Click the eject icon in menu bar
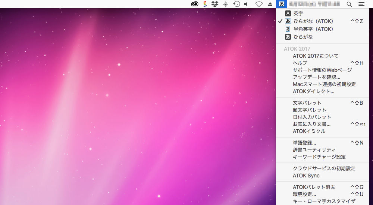The width and height of the screenshot is (373, 205). [270, 4]
